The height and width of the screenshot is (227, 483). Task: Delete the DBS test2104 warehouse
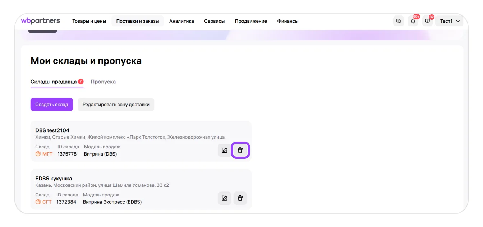coord(240,150)
